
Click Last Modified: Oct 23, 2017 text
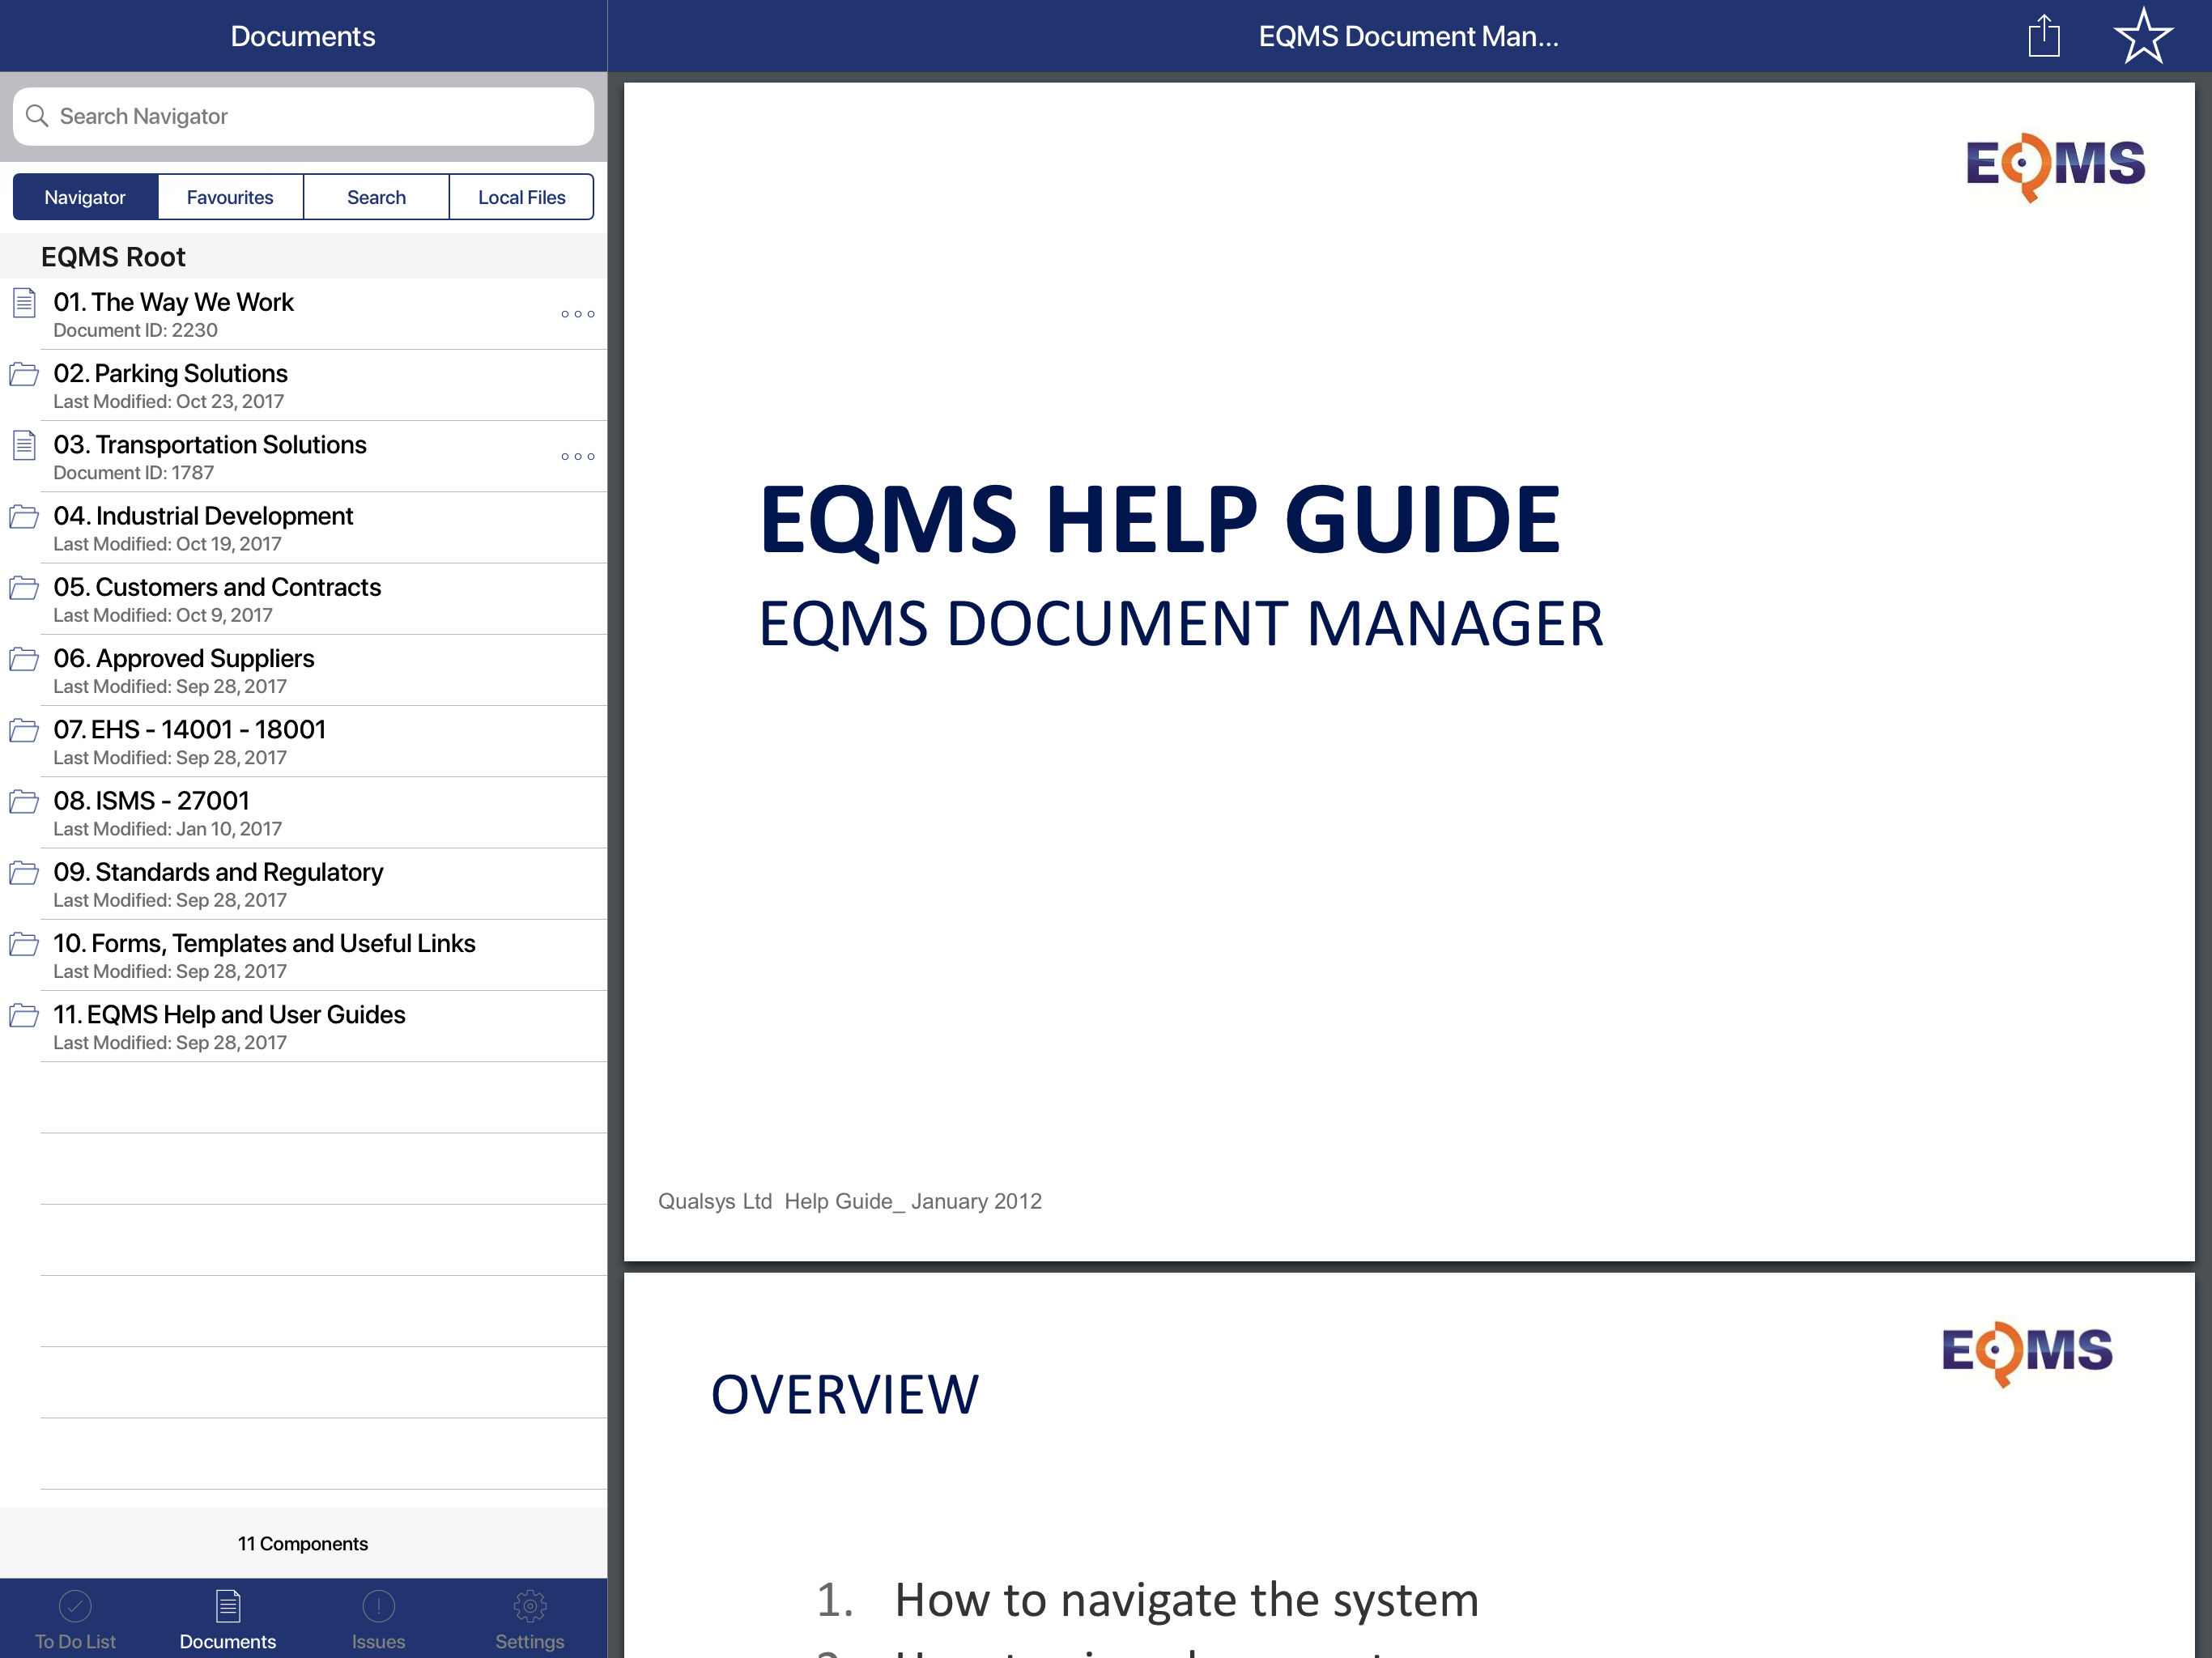pos(169,402)
